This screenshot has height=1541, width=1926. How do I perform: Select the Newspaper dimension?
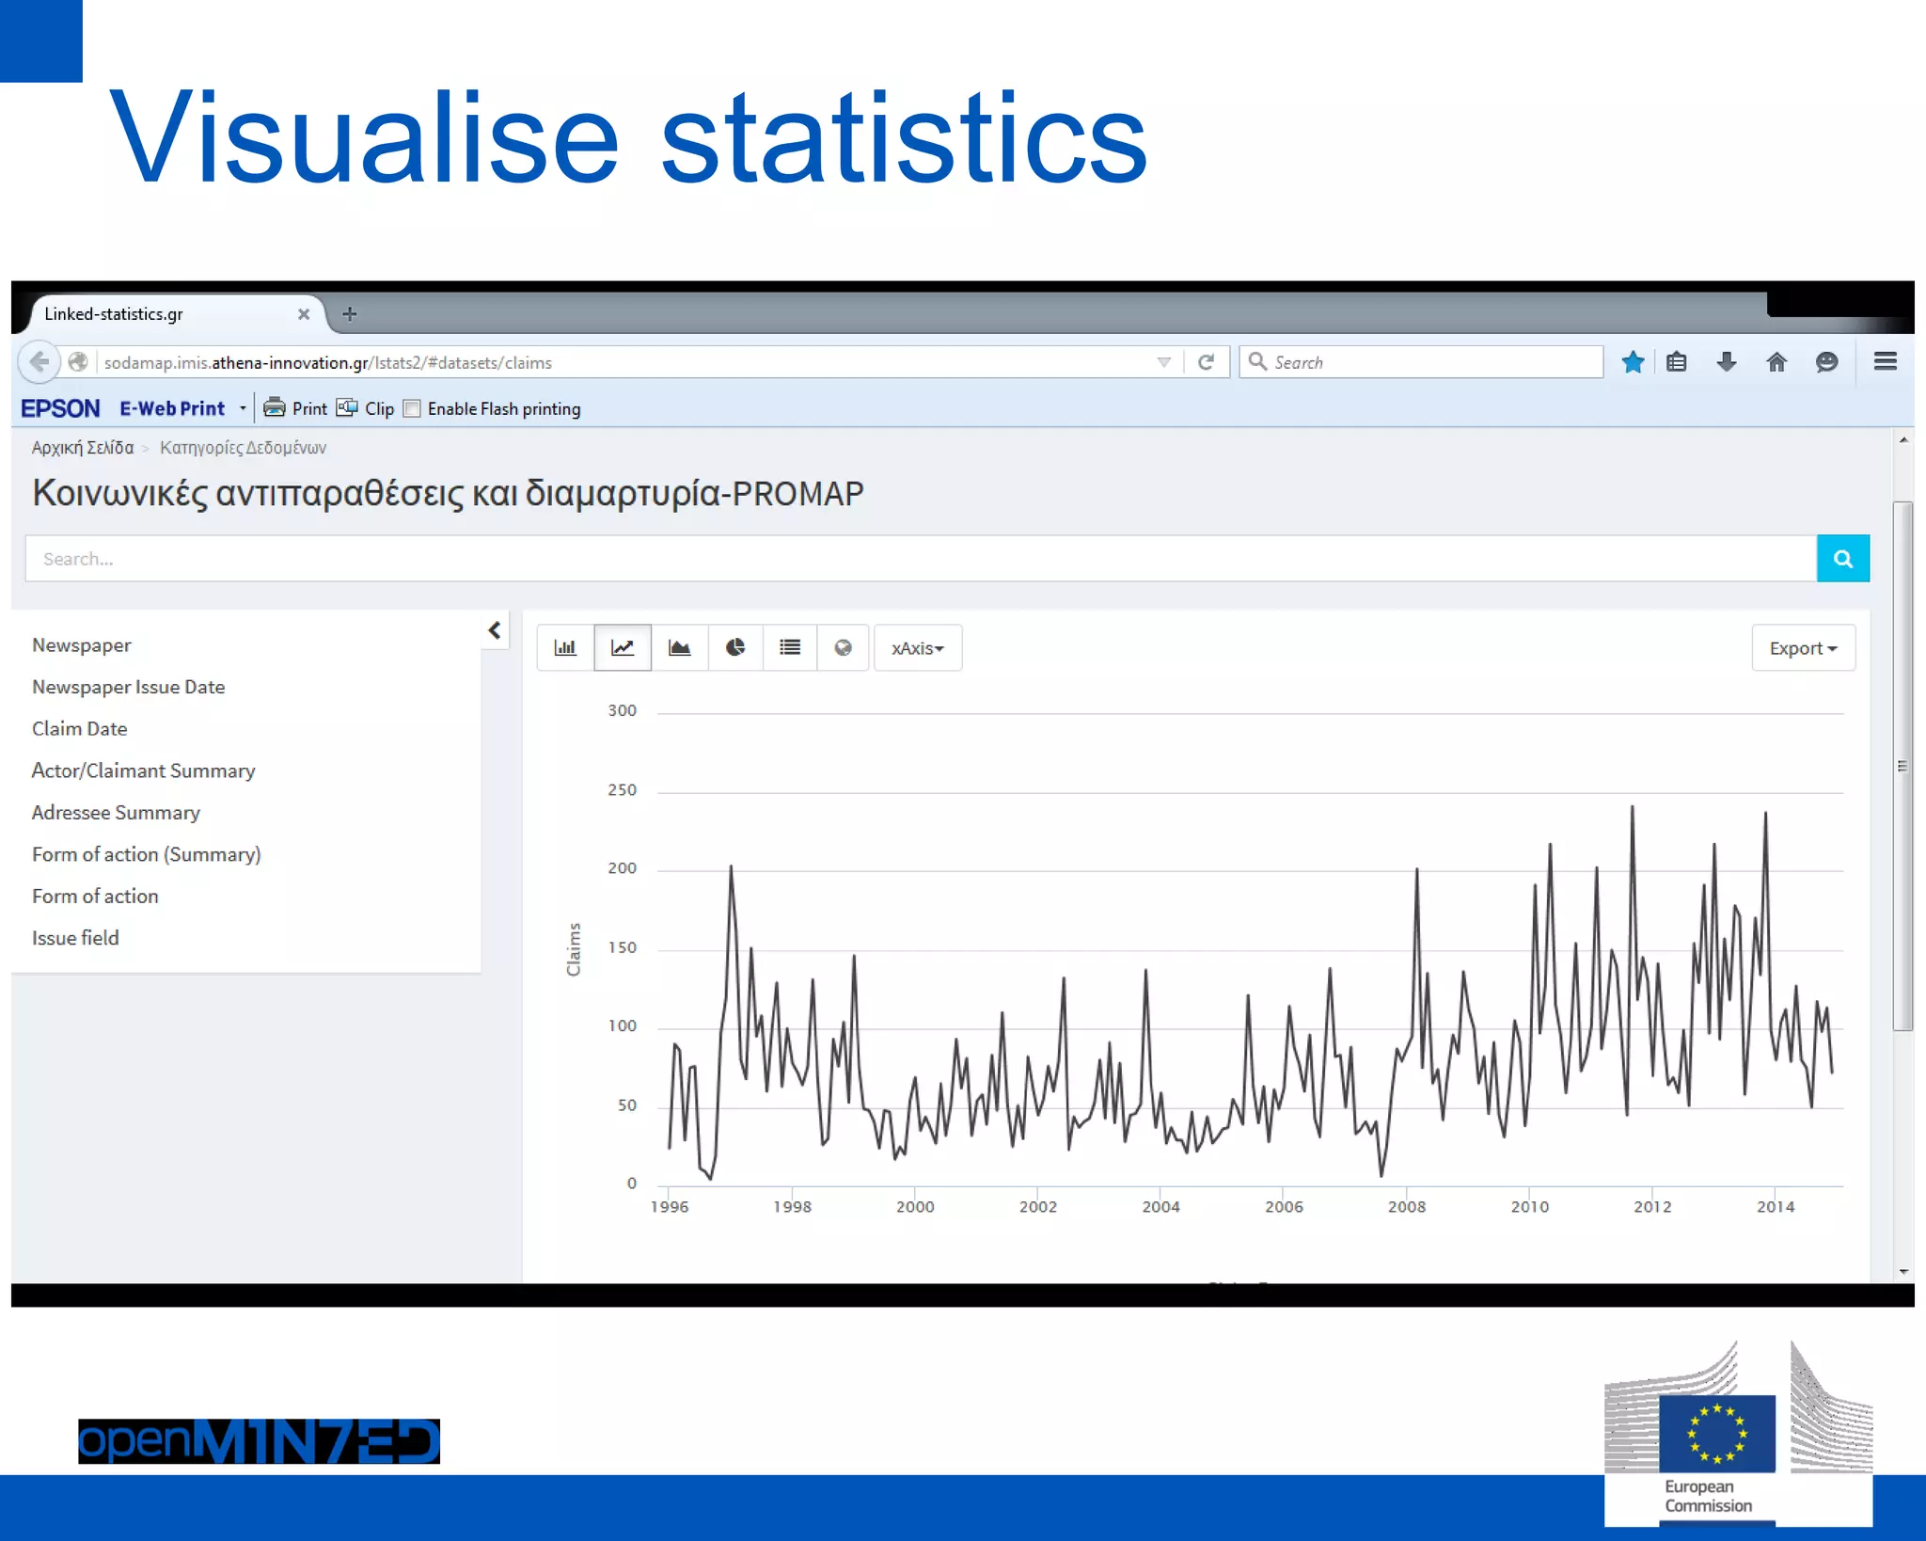click(x=82, y=645)
